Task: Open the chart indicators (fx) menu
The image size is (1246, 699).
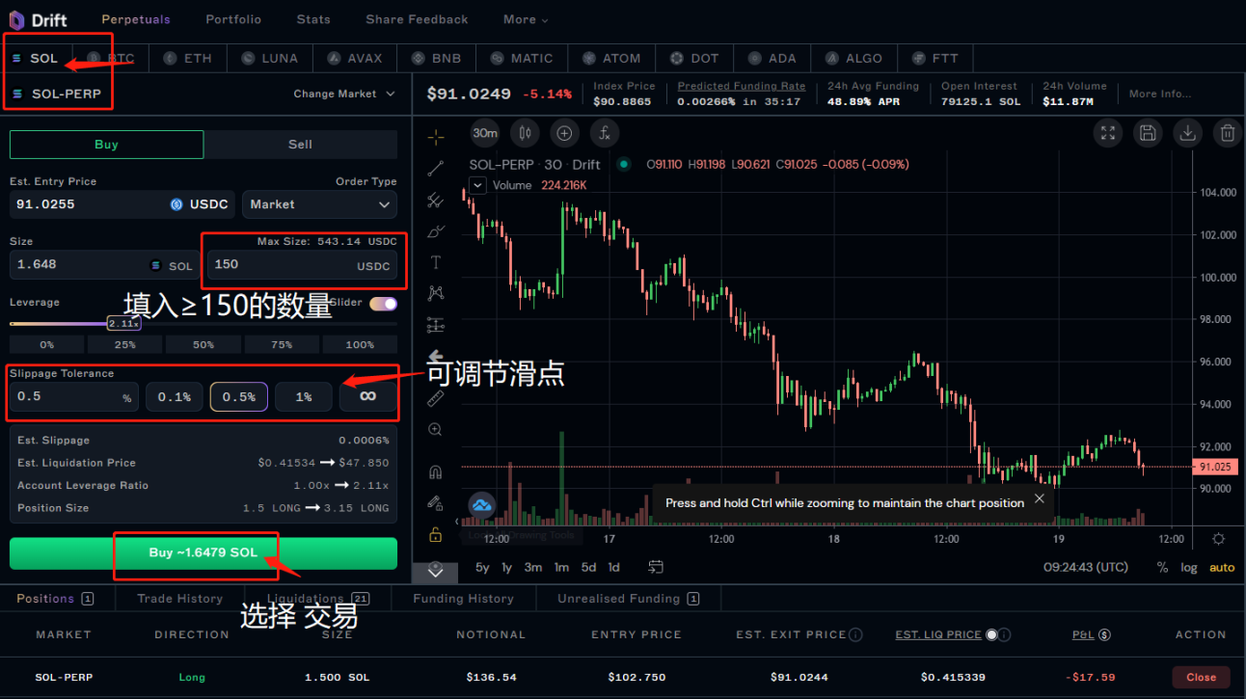Action: (604, 133)
